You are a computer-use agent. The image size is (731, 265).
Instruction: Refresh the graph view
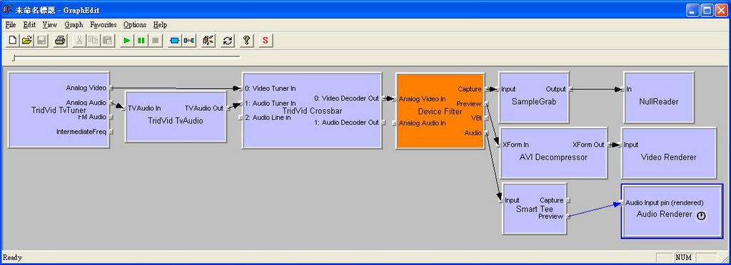[227, 41]
